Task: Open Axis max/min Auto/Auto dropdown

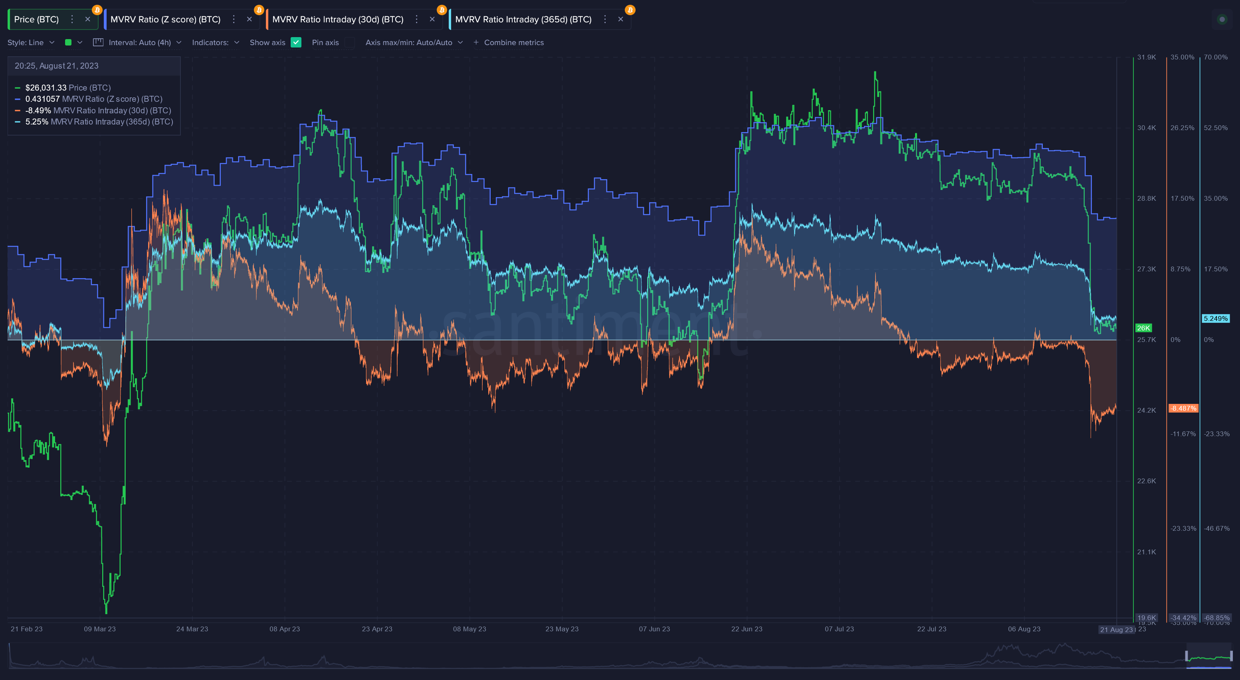Action: pyautogui.click(x=414, y=42)
